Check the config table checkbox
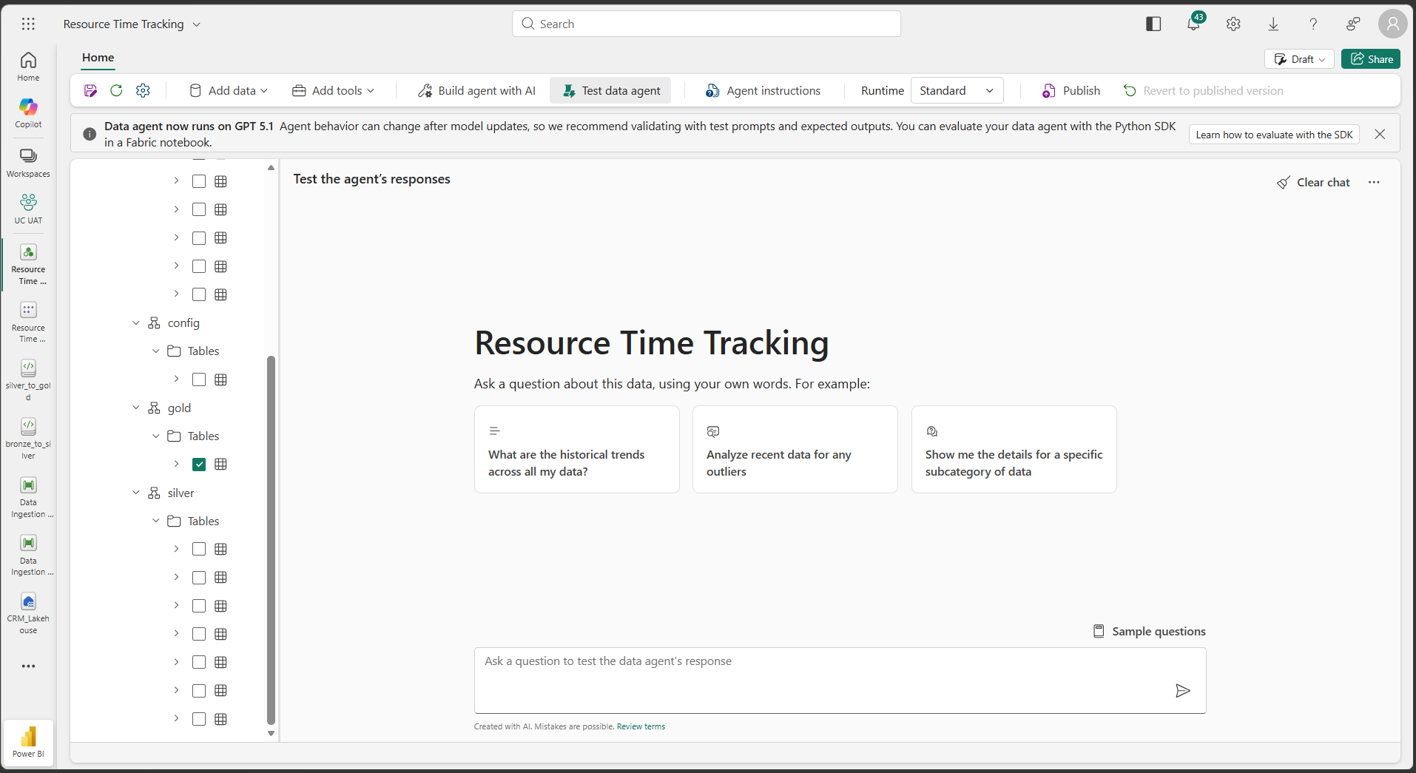Screen dimensions: 1416x773 click(x=199, y=379)
